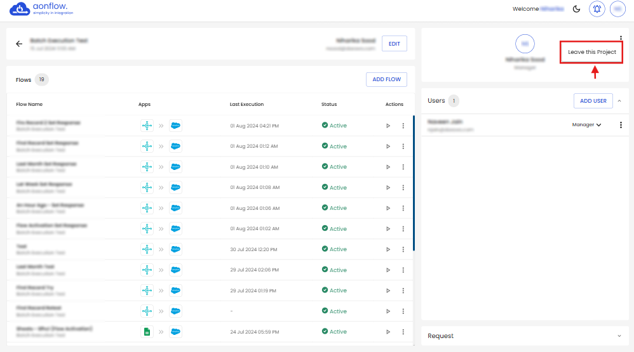This screenshot has width=634, height=352.
Task: Click the back arrow beside project title
Action: 19,44
